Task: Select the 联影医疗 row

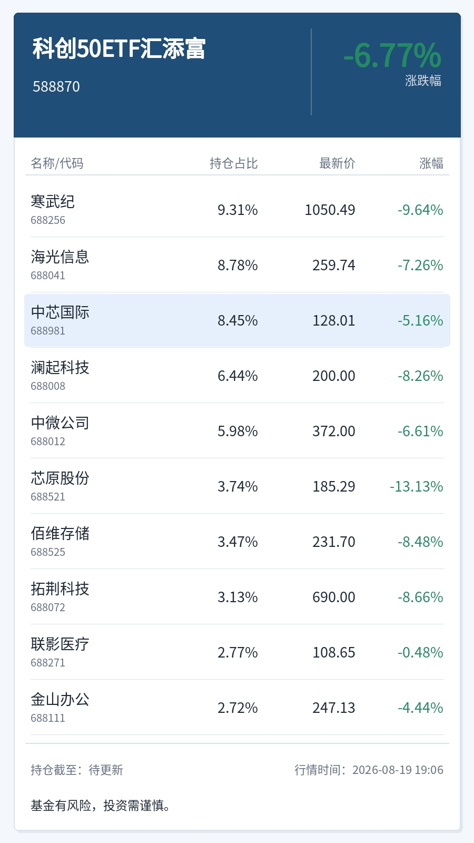Action: [237, 652]
